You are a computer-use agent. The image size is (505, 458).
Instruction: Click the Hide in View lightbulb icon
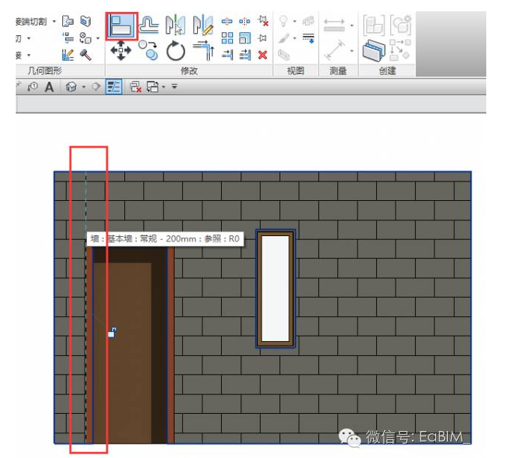(283, 21)
